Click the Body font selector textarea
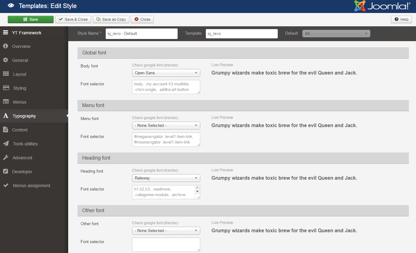Screen dimensions: 416x253 166,87
